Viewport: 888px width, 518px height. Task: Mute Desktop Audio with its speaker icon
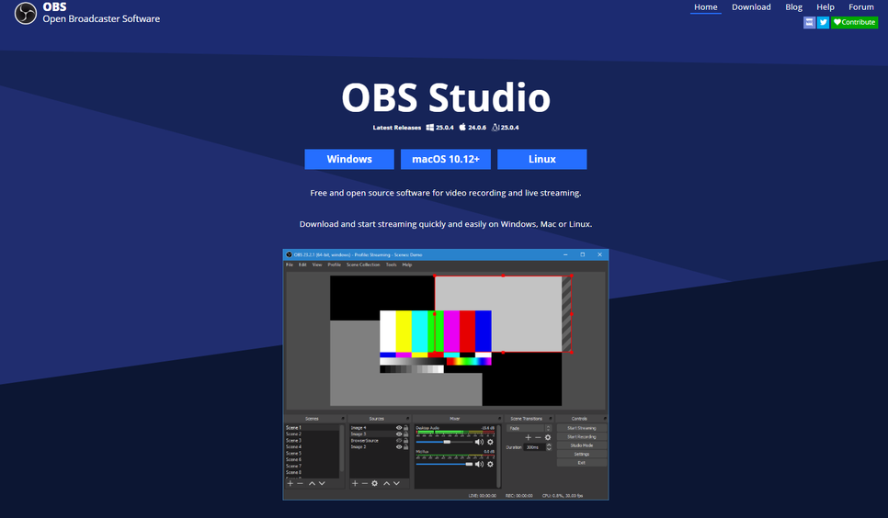pyautogui.click(x=479, y=442)
